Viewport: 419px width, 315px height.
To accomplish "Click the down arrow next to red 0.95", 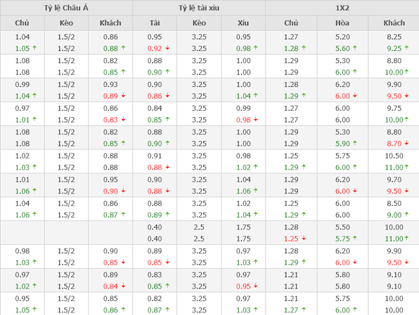I will pos(256,286).
